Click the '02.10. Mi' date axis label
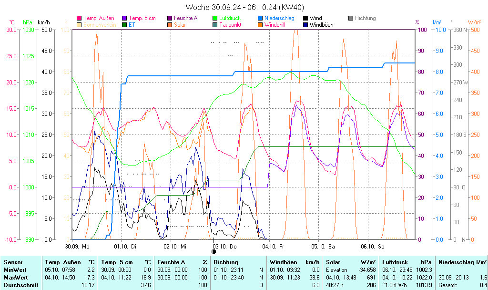The image size is (488, 290). [x=175, y=247]
